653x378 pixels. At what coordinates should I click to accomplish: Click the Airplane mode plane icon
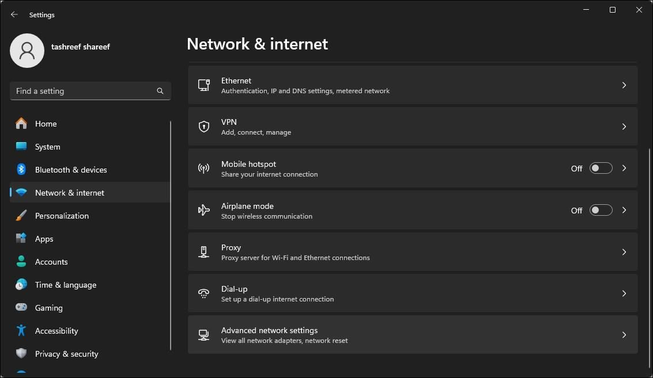tap(203, 210)
